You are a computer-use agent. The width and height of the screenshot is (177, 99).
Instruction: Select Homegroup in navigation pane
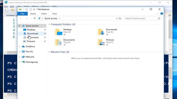(x=32, y=62)
